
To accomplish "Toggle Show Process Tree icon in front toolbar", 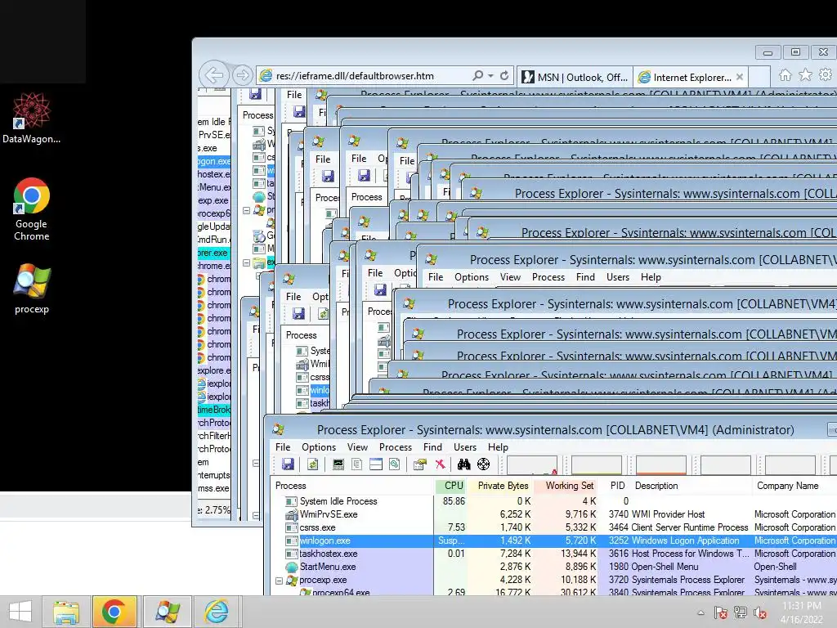I will coord(357,464).
